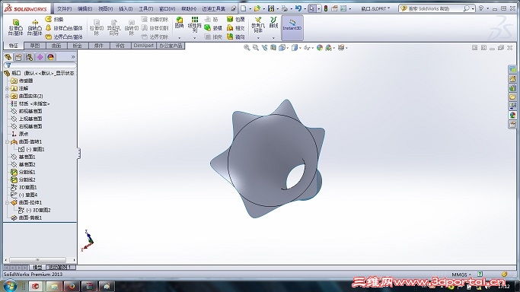Expand the manager panel with the » chevron
Screen dimensions: 520x292
click(73, 57)
